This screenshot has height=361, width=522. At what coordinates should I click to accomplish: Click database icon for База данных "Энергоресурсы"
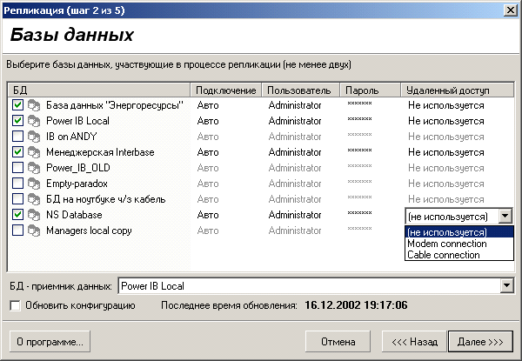[x=34, y=105]
